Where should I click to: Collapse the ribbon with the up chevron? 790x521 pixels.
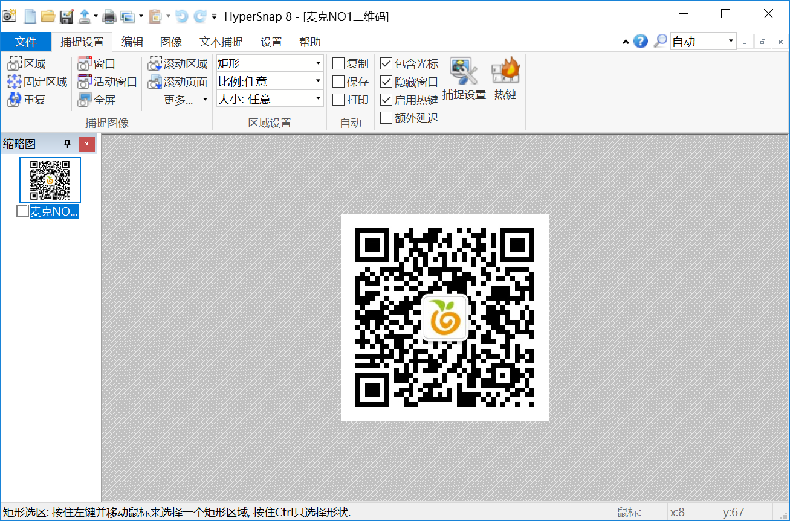(626, 42)
